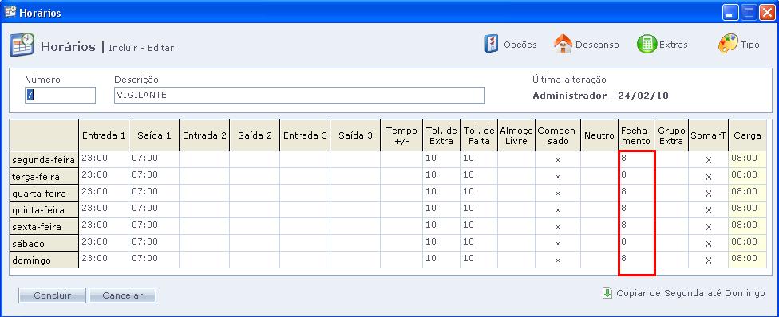
Task: Toggle Compensado for quinta-feira
Action: [x=557, y=210]
